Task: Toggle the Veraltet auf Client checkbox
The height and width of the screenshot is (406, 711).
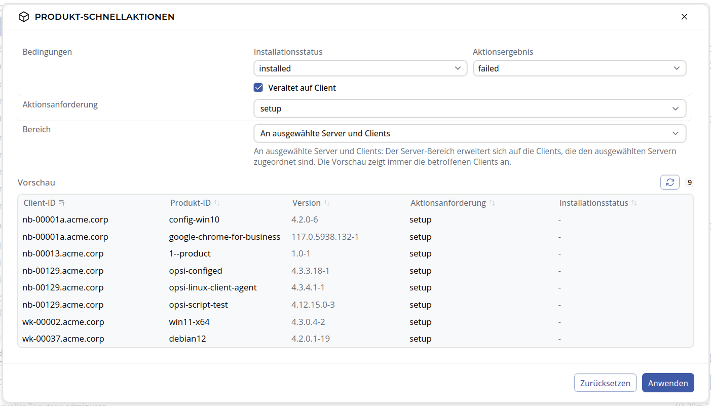Action: 258,88
